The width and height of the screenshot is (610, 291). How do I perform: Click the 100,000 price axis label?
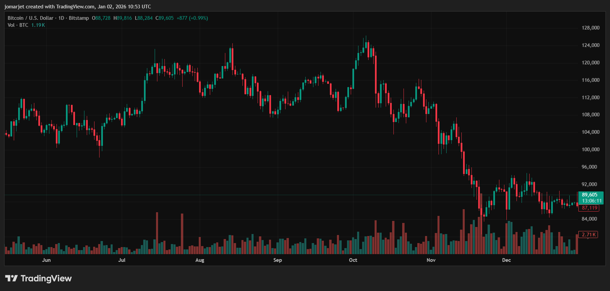pyautogui.click(x=590, y=150)
